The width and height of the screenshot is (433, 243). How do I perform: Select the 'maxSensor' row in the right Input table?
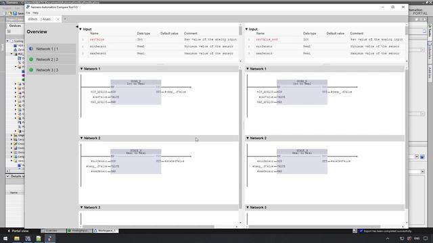pyautogui.click(x=325, y=53)
